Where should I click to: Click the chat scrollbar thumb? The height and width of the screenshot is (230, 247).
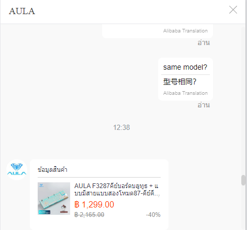243,180
